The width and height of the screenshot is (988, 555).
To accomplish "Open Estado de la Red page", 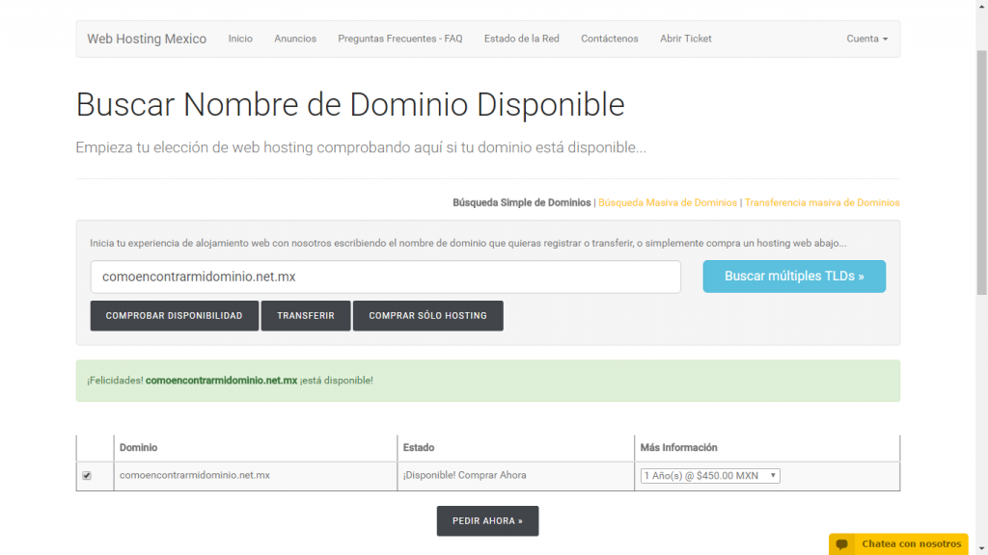I will coord(521,39).
